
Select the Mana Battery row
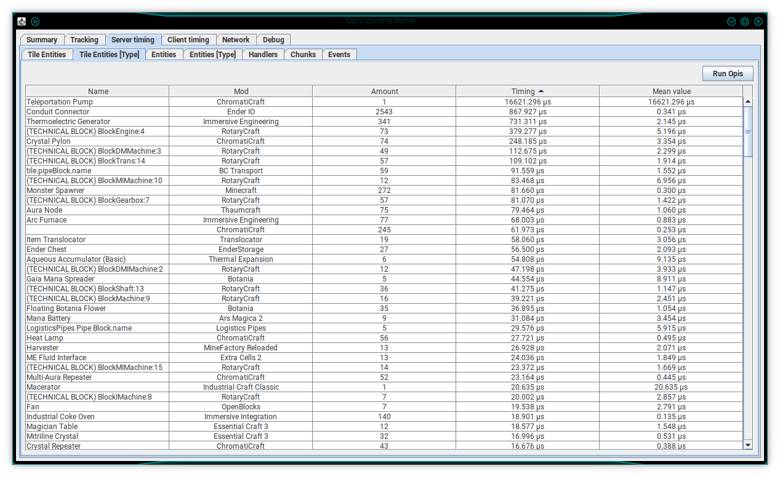[x=384, y=318]
